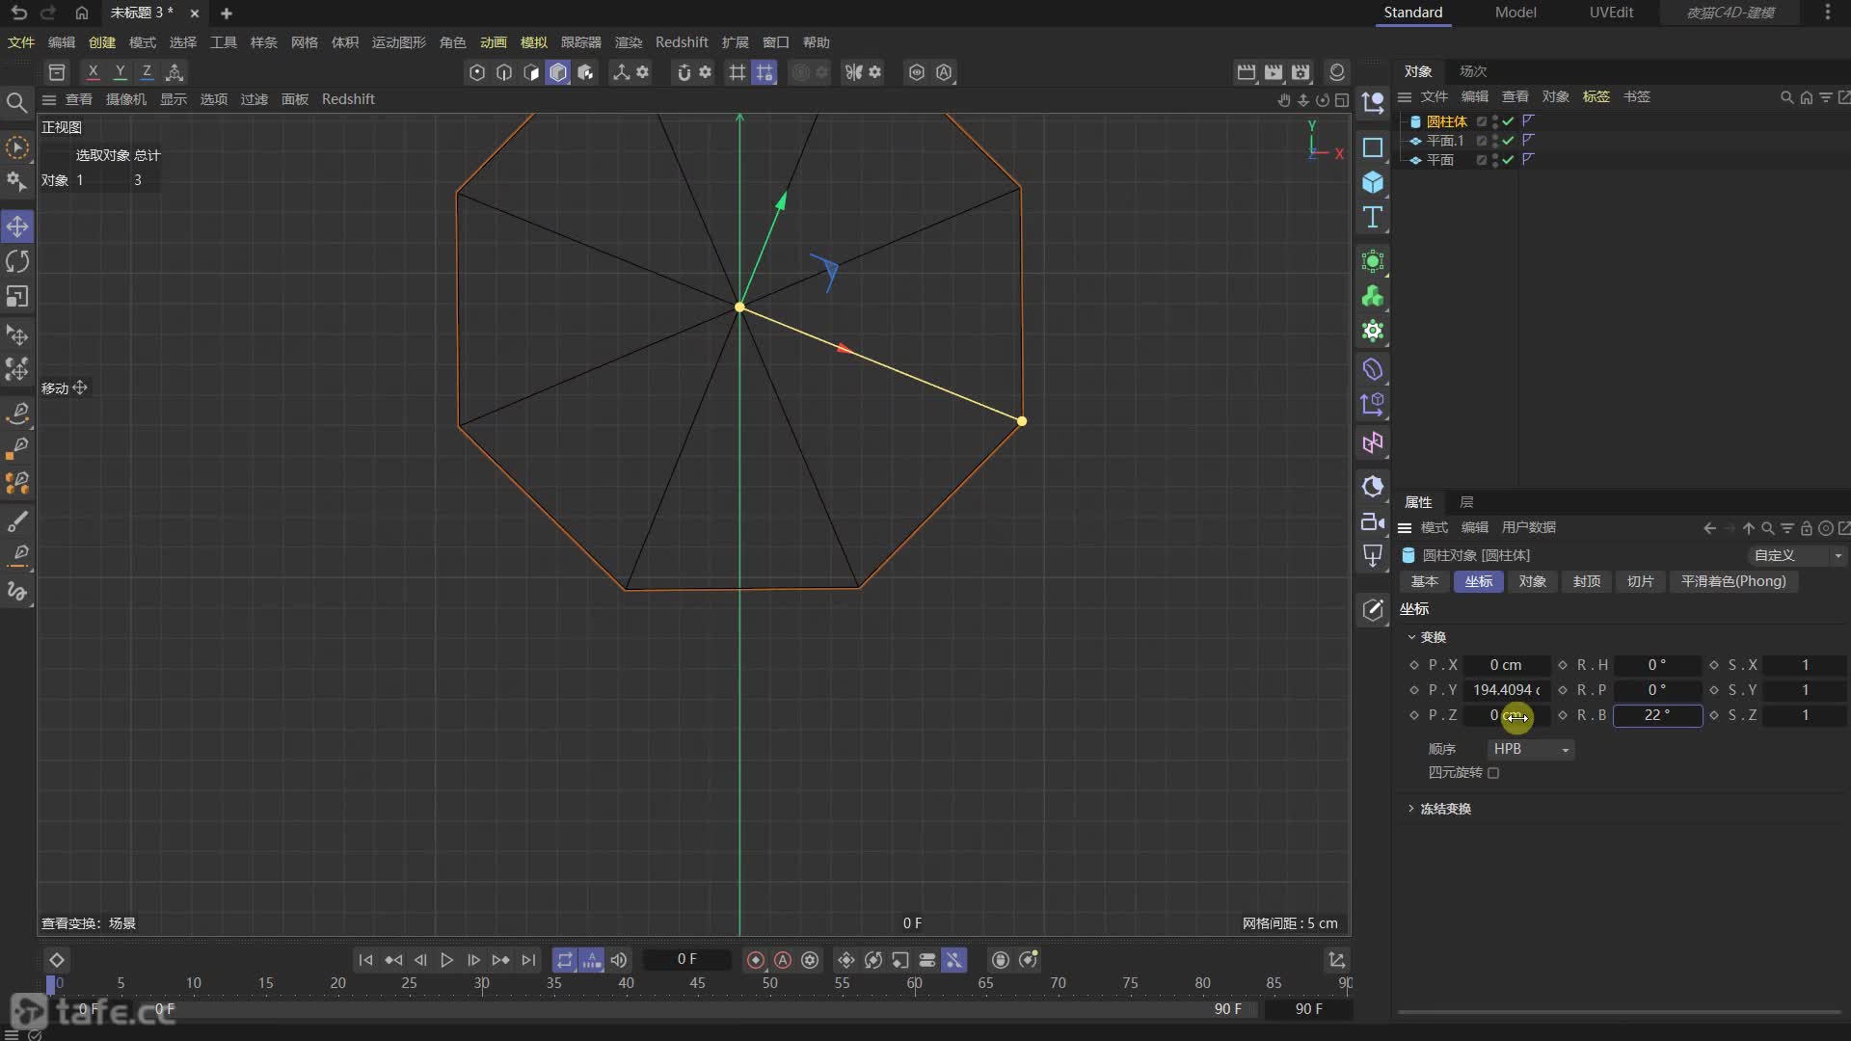Switch to the 层 tab
Viewport: 1851px width, 1041px height.
(1466, 502)
